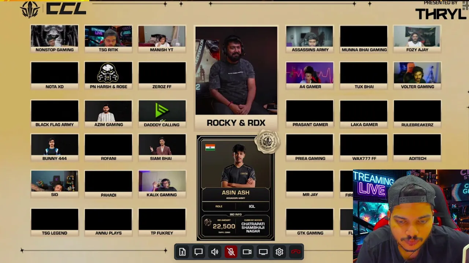Click the IGL role value
Image resolution: width=469 pixels, height=263 pixels.
252,206
